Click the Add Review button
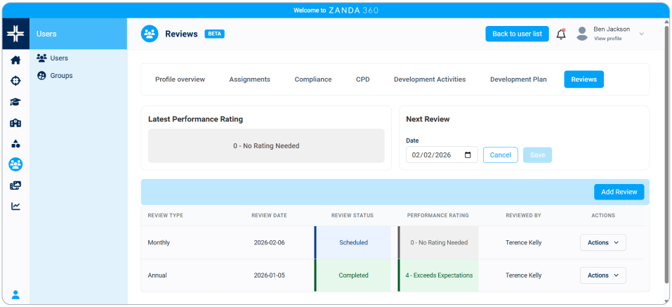Screen dimensions: 672x307 pyautogui.click(x=619, y=192)
